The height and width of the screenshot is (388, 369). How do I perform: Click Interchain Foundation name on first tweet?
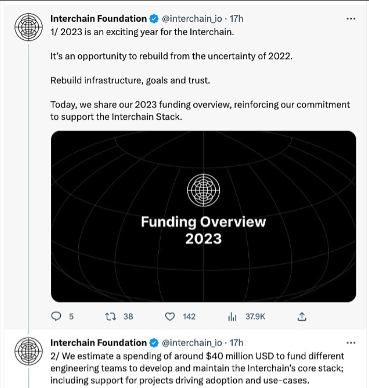[98, 19]
